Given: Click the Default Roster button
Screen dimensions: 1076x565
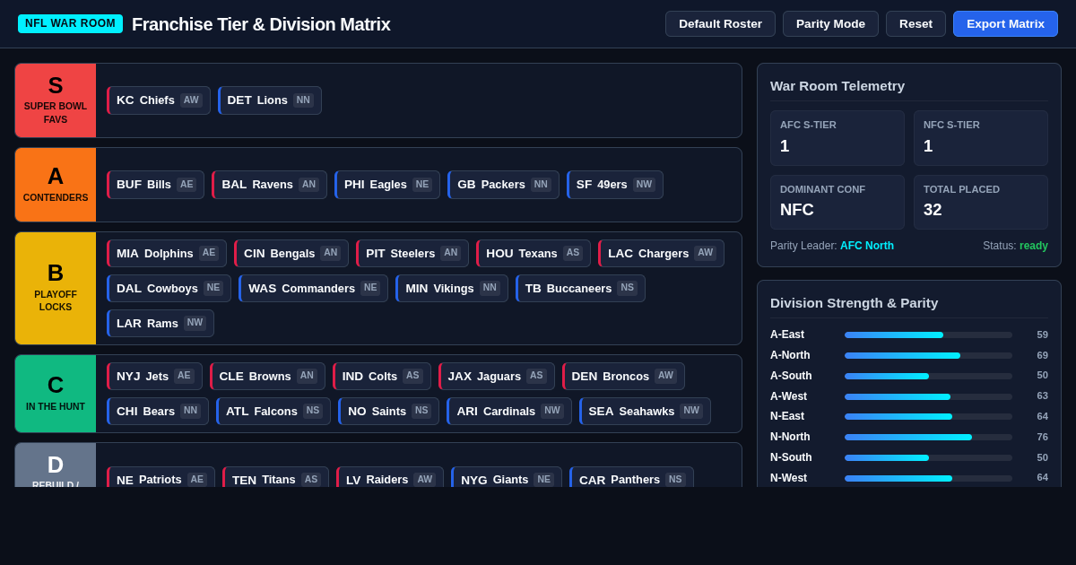Looking at the screenshot, I should (x=720, y=24).
